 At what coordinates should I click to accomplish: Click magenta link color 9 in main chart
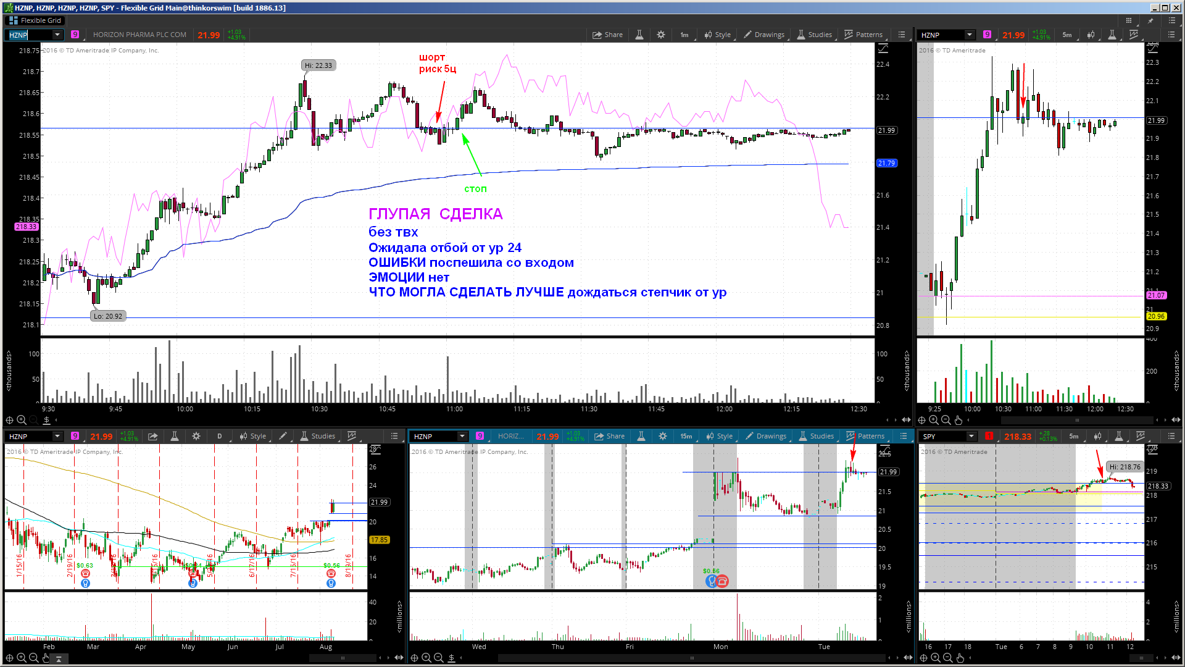[x=75, y=35]
